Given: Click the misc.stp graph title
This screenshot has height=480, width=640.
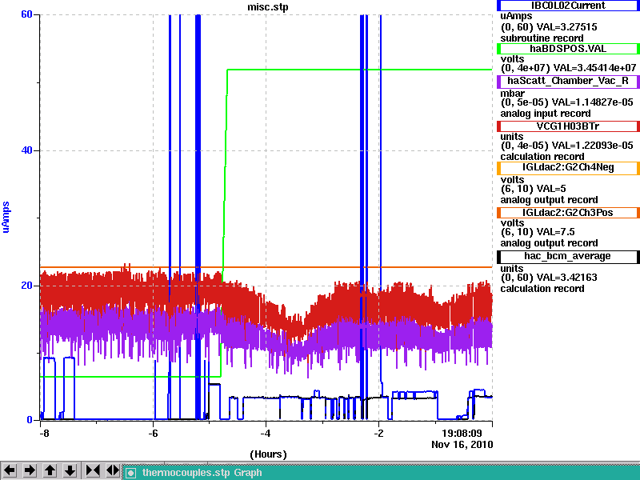Looking at the screenshot, I should pyautogui.click(x=267, y=7).
